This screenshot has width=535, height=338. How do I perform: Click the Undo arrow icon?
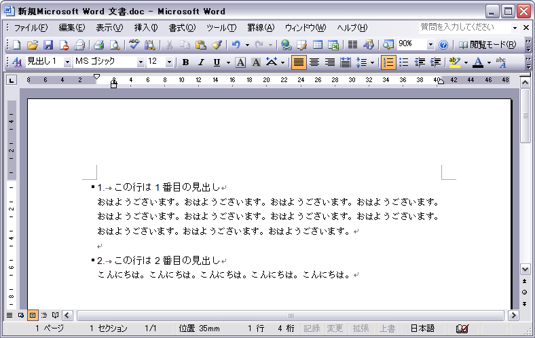click(235, 45)
